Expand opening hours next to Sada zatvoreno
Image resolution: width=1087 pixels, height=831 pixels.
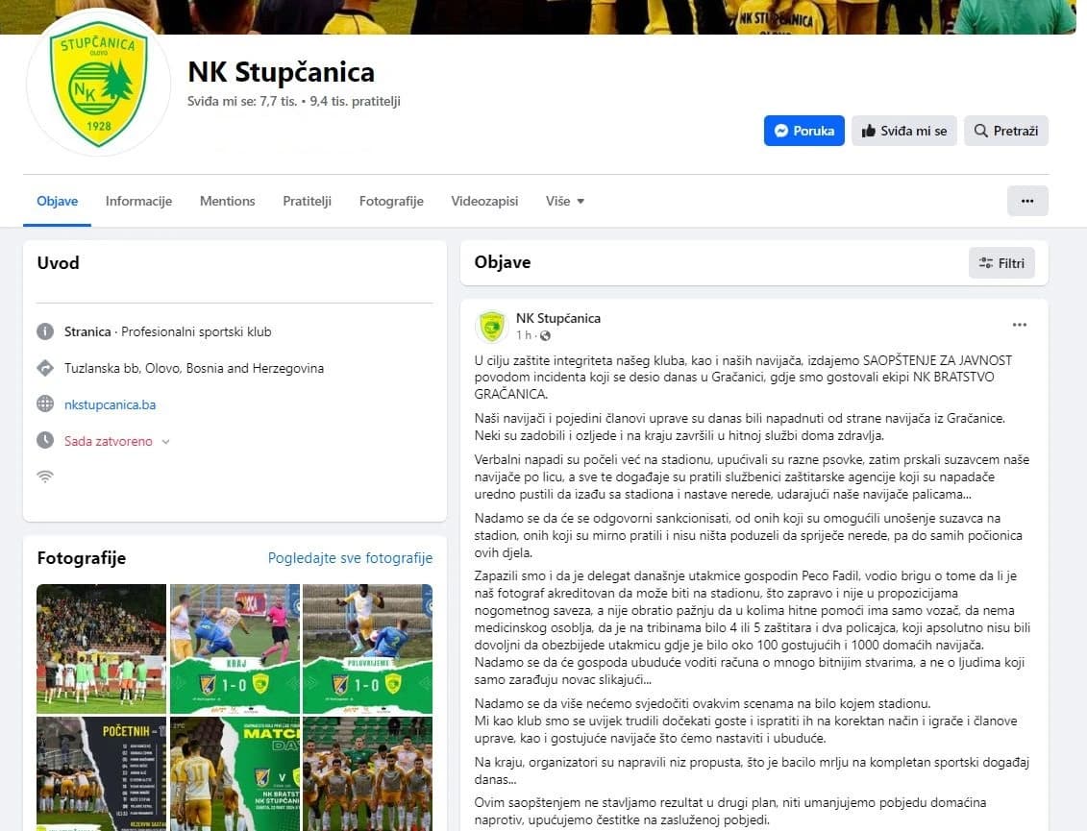(165, 442)
